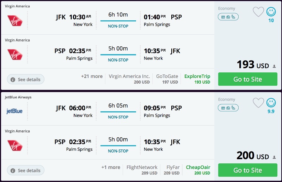Click the passenger icon beside 200 USD
Screen dimensions: 282x182
click(274, 157)
